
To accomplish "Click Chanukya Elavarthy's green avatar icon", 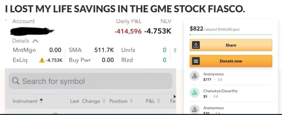I will click(195, 93).
